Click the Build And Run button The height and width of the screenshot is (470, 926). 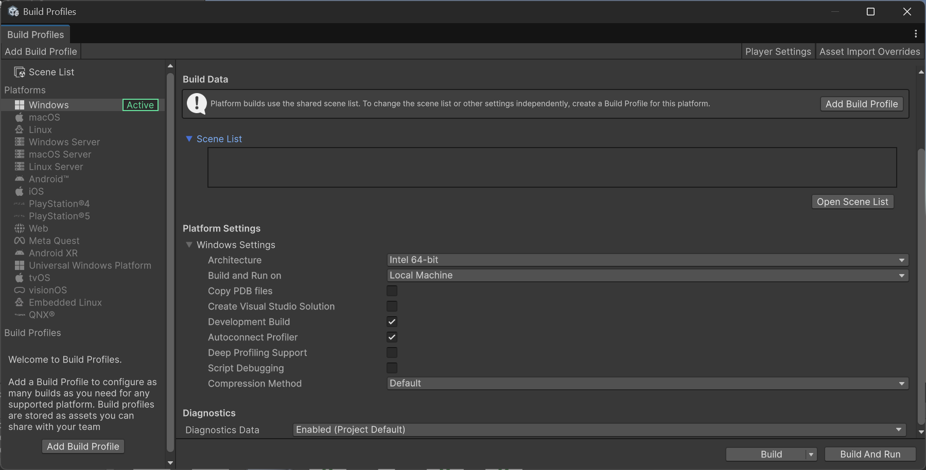(x=870, y=454)
